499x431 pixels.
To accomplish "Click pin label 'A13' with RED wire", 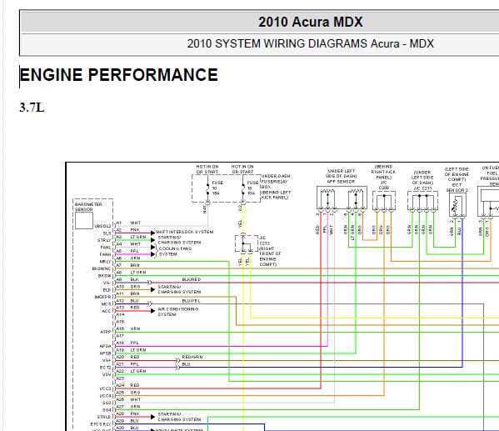I will [x=120, y=308].
